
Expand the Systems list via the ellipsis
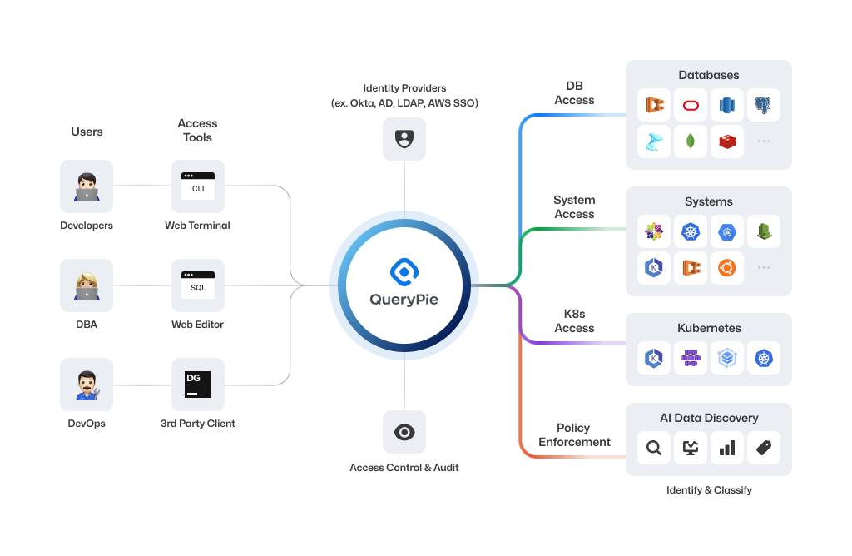(763, 268)
